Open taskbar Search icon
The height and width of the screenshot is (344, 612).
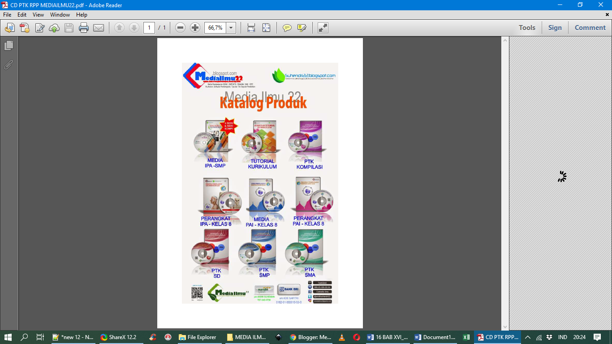[25, 337]
